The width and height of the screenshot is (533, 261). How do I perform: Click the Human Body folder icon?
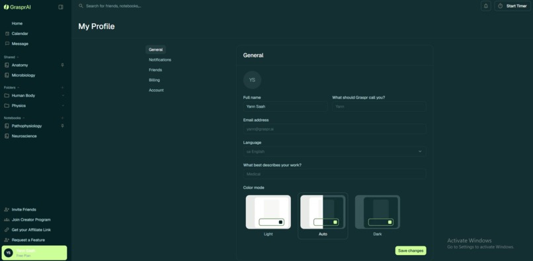click(x=7, y=96)
